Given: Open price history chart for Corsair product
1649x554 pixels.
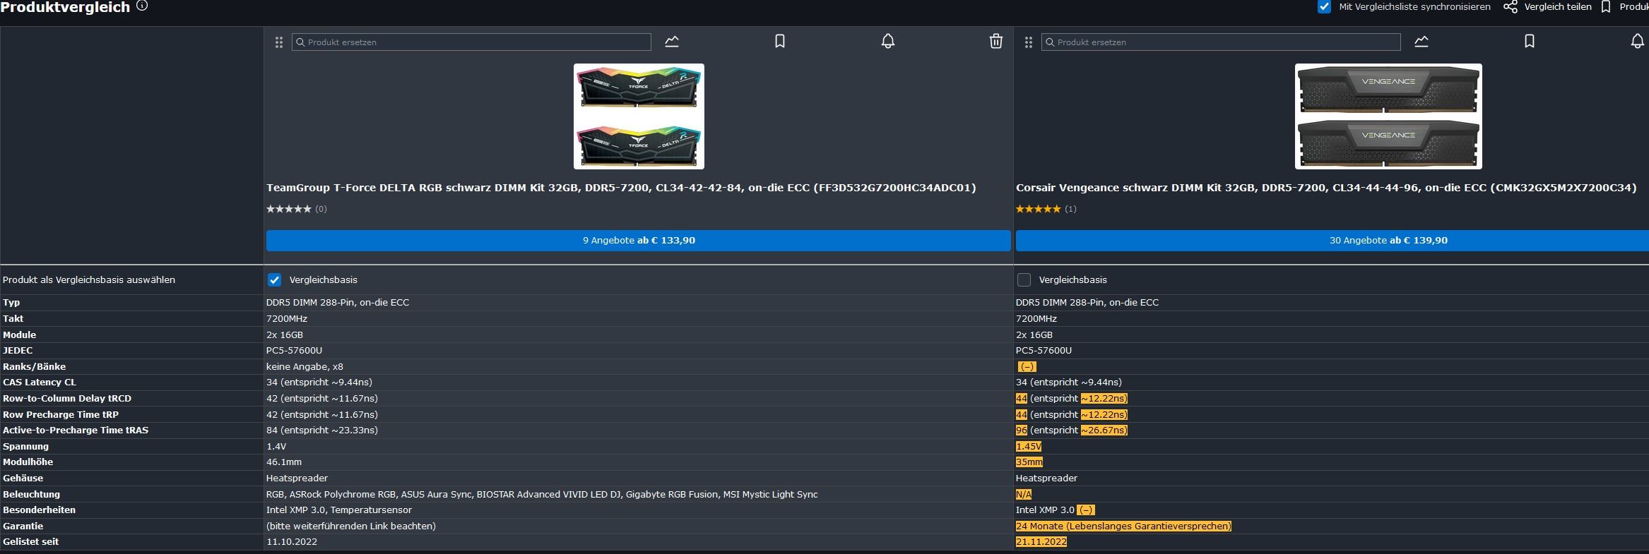Looking at the screenshot, I should coord(1422,42).
